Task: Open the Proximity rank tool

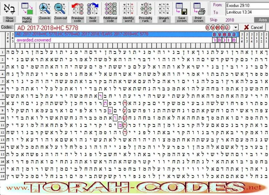Action: [x=146, y=9]
